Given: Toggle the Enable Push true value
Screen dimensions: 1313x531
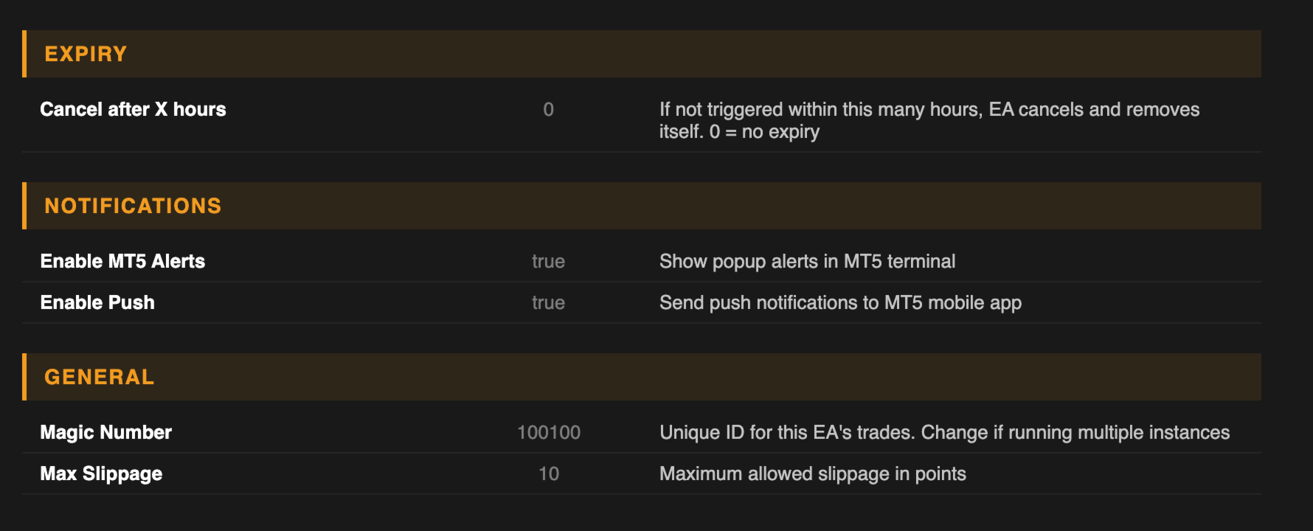Looking at the screenshot, I should tap(548, 302).
